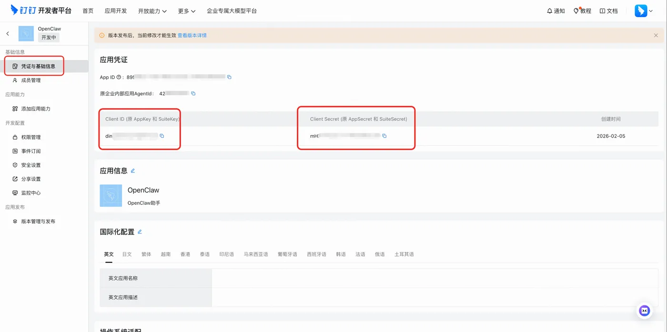The width and height of the screenshot is (667, 332).
Task: Select the 泰语 language tab
Action: pos(205,254)
